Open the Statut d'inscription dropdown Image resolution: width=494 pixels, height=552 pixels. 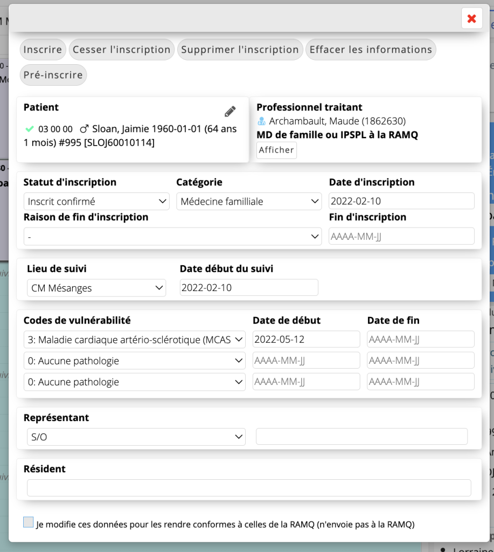click(x=96, y=202)
